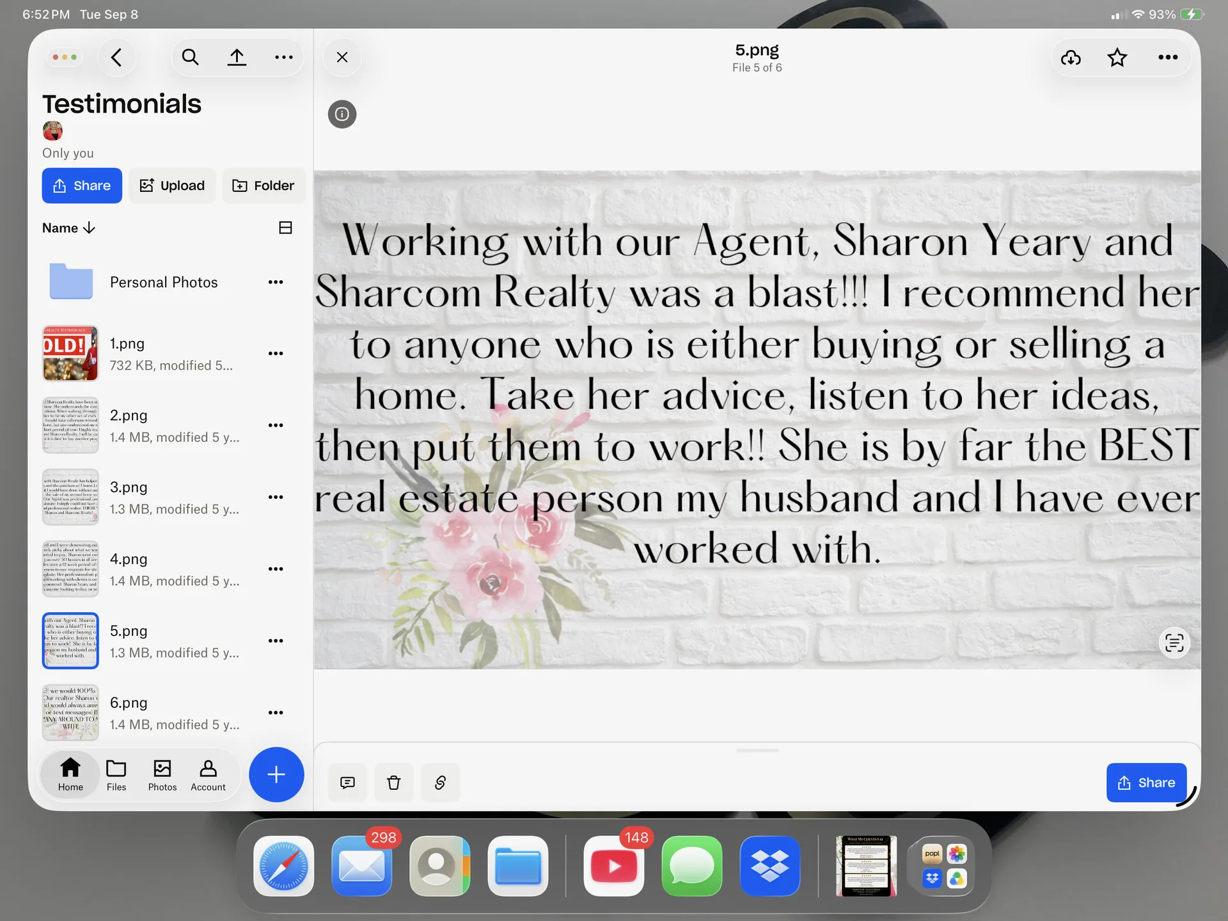Screen dimensions: 1228x921
Task: Tap the preview image of 5.png
Action: click(757, 420)
